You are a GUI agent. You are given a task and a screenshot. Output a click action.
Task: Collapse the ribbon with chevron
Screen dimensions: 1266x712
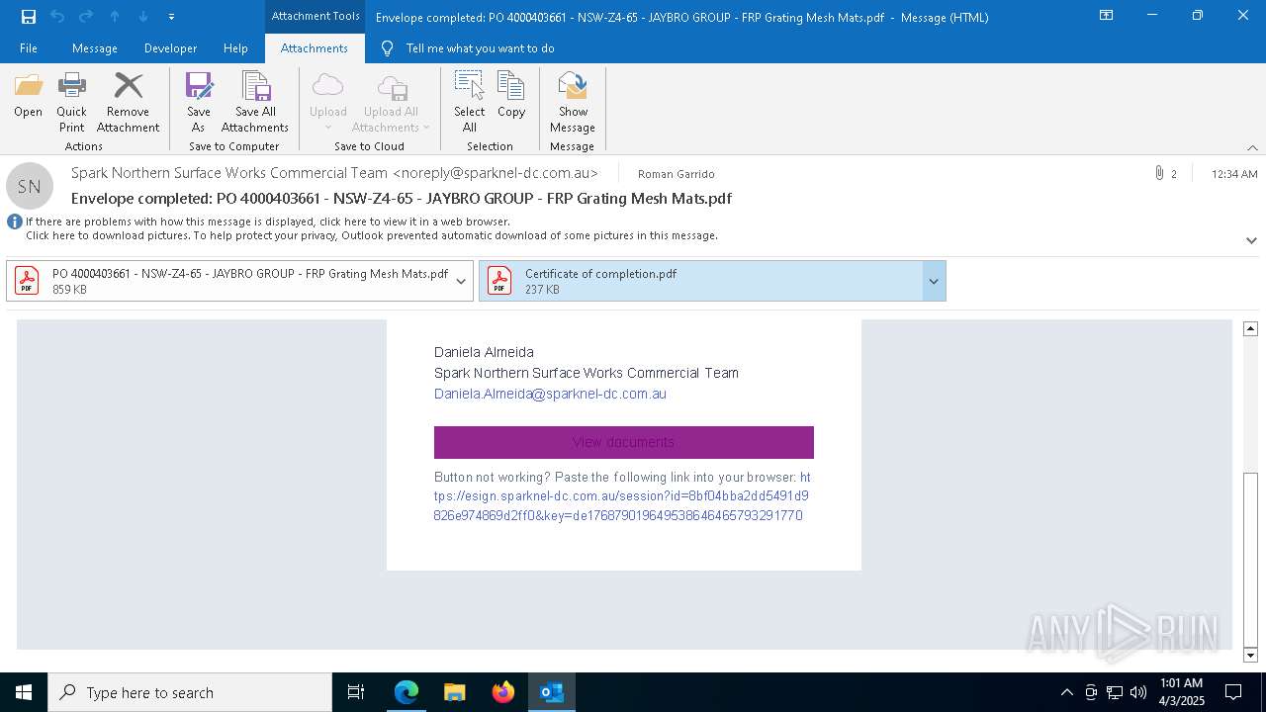tap(1252, 147)
